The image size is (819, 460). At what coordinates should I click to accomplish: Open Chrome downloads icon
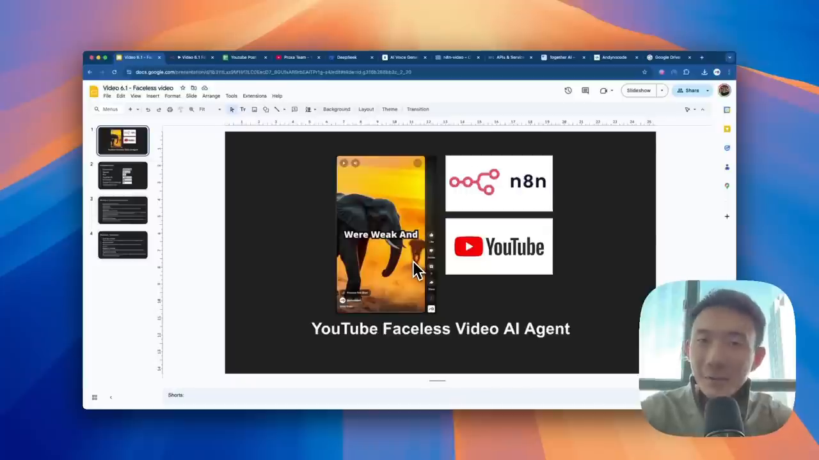pos(704,72)
